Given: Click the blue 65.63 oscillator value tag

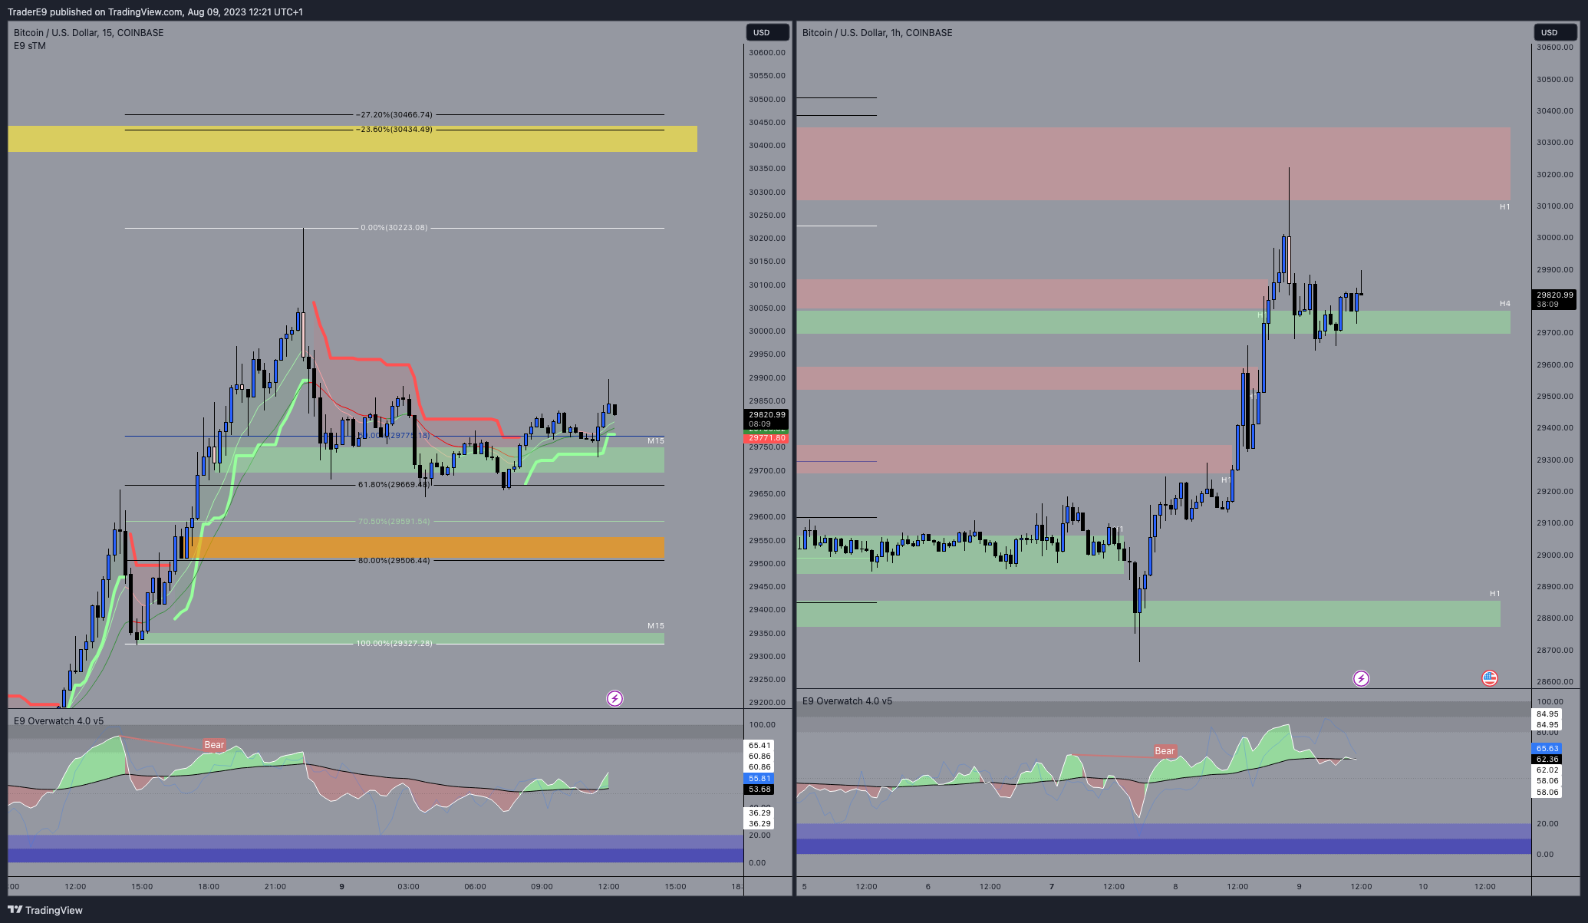Looking at the screenshot, I should 1547,749.
